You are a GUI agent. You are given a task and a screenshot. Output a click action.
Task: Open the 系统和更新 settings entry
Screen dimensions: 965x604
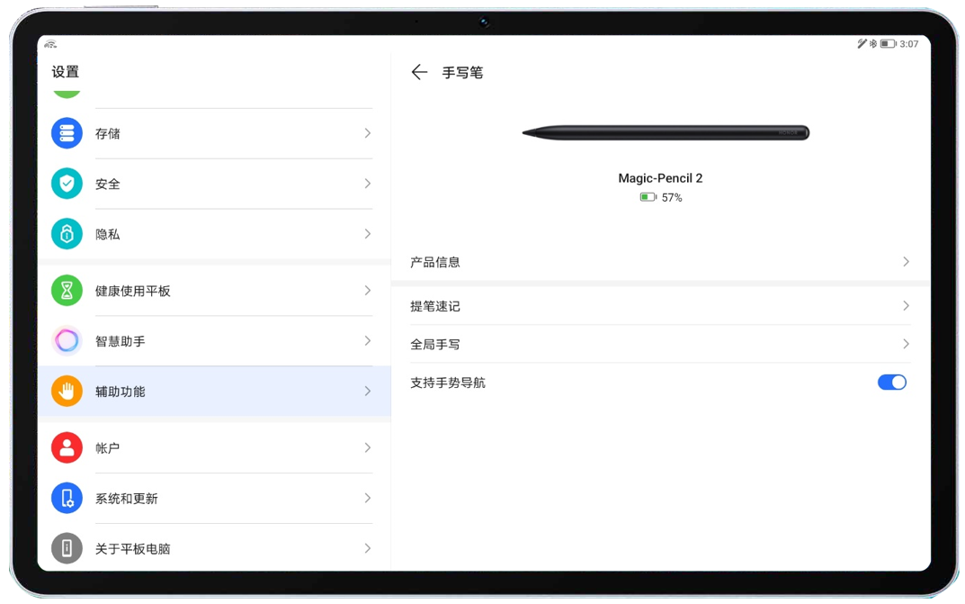tap(127, 498)
